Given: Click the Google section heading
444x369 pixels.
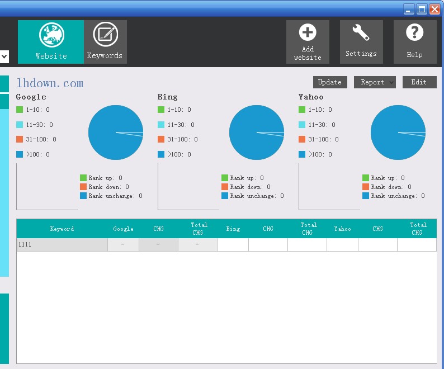Looking at the screenshot, I should pyautogui.click(x=31, y=97).
